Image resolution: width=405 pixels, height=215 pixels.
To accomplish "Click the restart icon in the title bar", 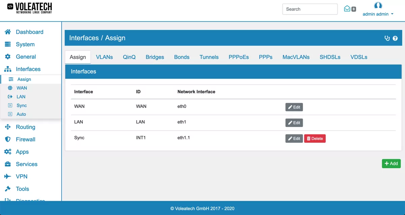I will (387, 38).
